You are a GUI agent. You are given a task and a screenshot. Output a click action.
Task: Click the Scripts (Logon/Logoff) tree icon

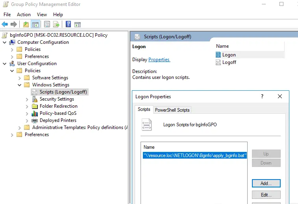point(34,92)
